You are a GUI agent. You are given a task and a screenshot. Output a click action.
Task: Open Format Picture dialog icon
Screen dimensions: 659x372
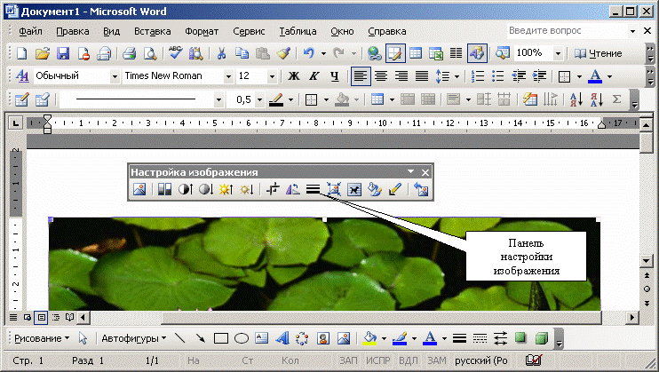point(375,189)
